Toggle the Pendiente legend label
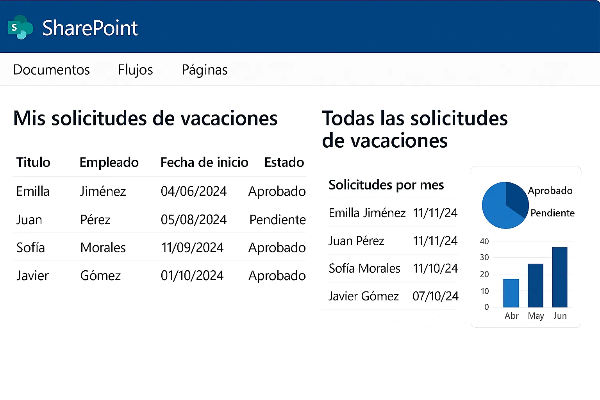This screenshot has width=600, height=400. [x=552, y=213]
